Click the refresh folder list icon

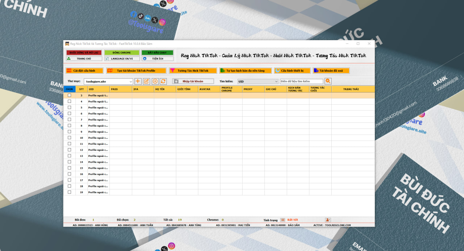(163, 81)
